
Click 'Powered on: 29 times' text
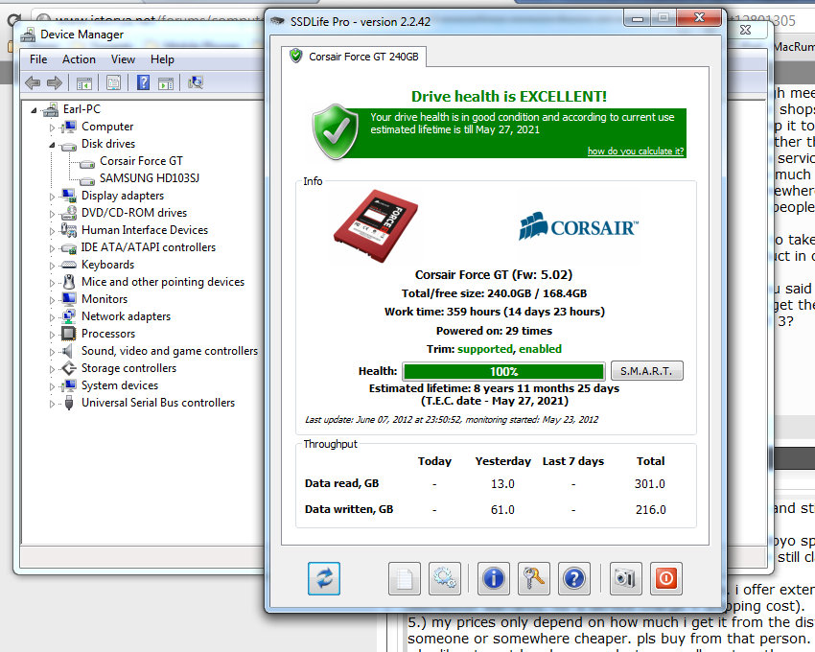494,331
